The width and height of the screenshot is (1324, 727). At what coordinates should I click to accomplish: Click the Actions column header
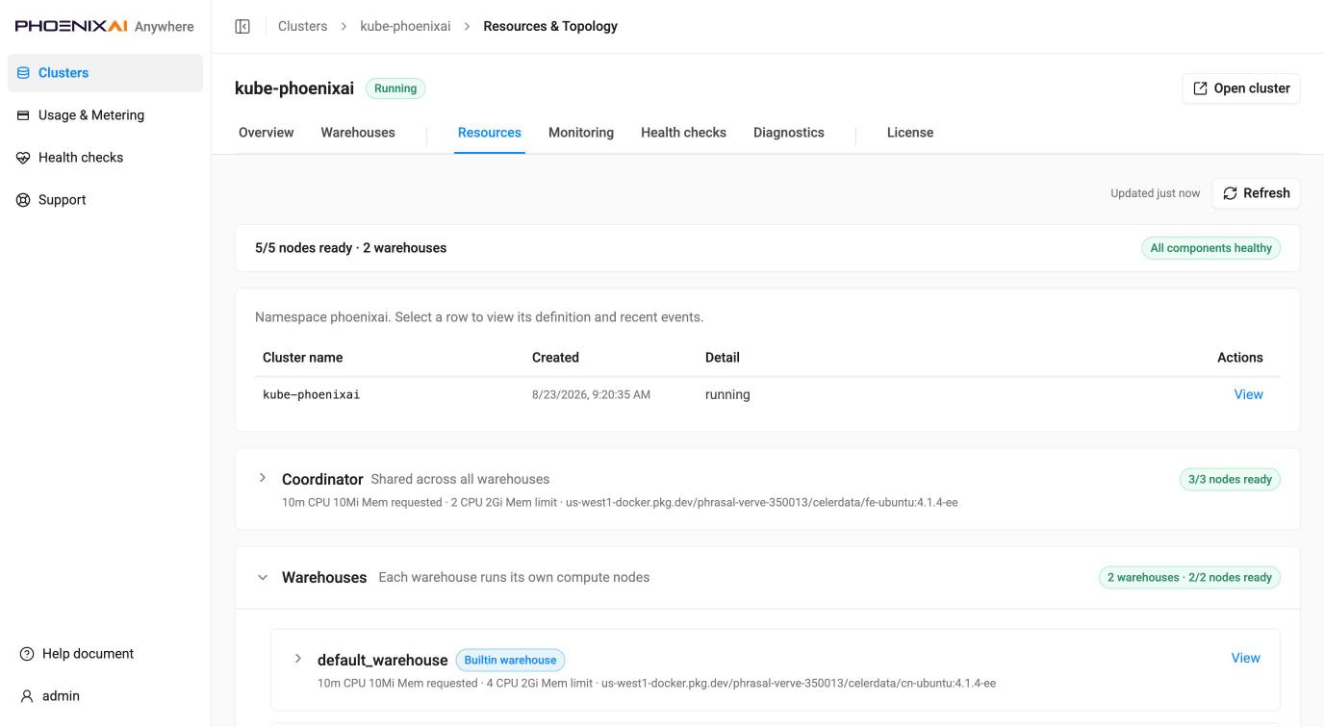1239,357
